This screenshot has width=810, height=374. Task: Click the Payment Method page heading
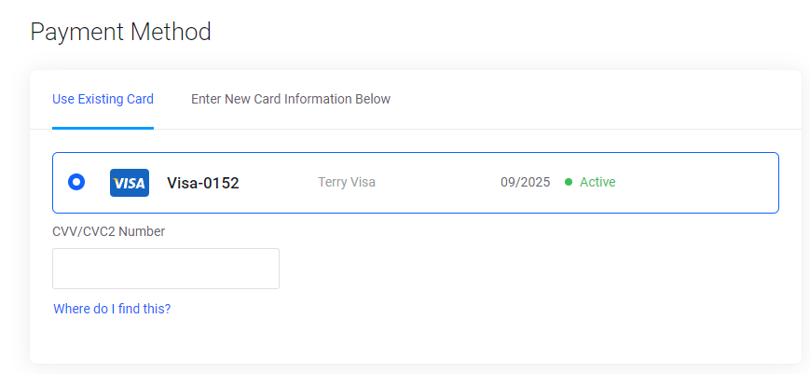(x=121, y=32)
